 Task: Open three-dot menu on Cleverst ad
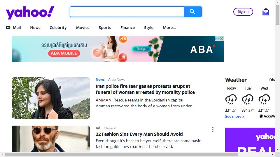click(213, 129)
